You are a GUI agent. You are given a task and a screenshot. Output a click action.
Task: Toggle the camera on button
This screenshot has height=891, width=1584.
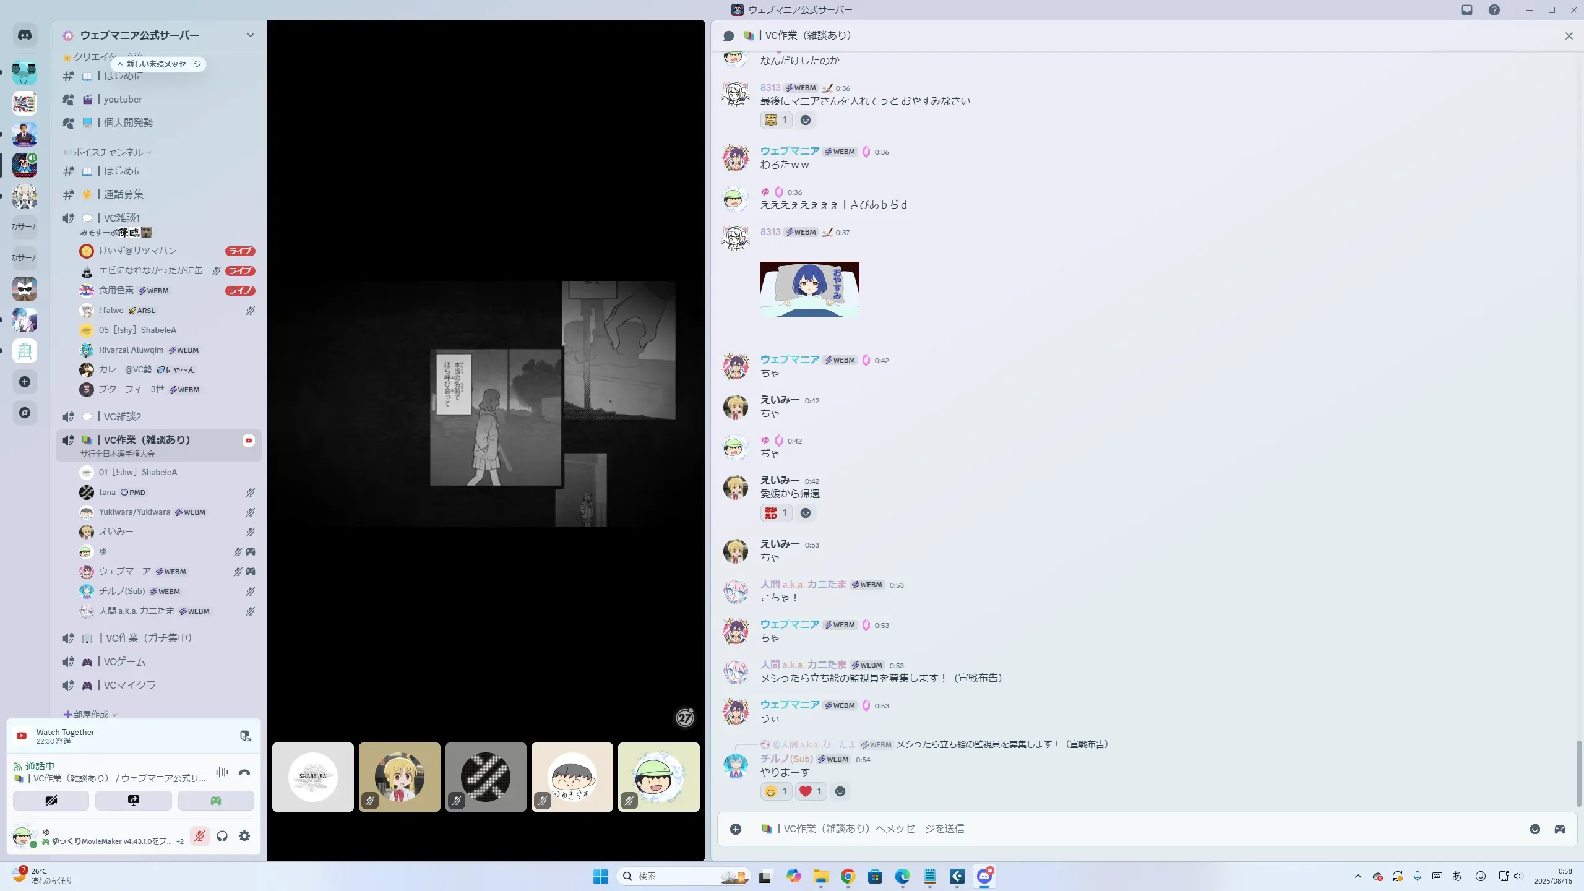click(x=51, y=801)
